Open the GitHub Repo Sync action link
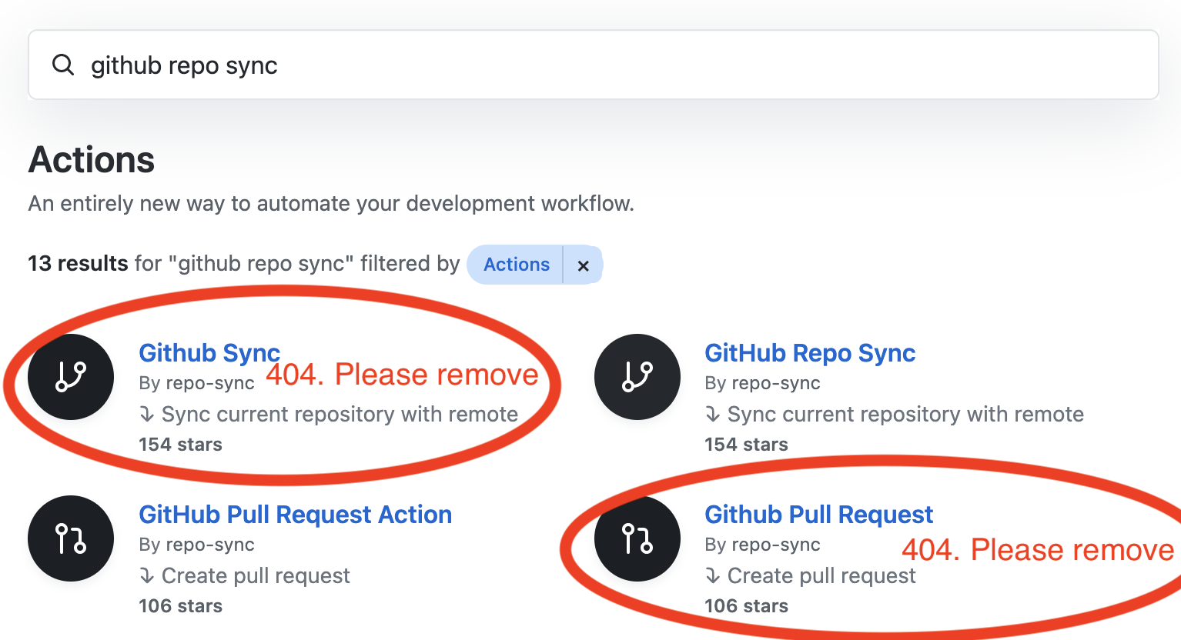Image resolution: width=1181 pixels, height=640 pixels. pyautogui.click(x=810, y=353)
